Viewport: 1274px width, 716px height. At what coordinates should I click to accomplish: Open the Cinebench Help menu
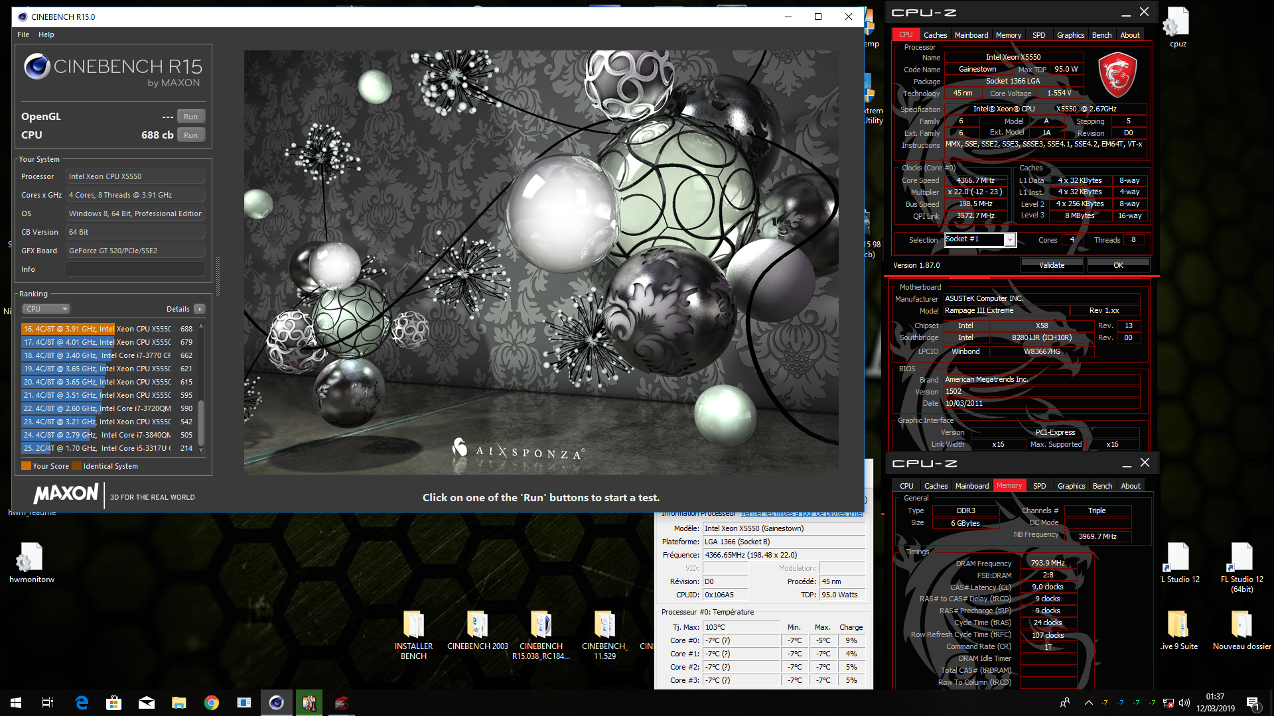46,34
